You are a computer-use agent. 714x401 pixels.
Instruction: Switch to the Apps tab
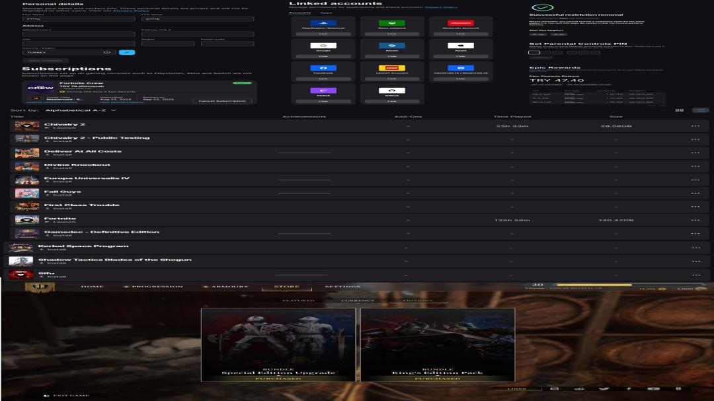click(x=326, y=13)
